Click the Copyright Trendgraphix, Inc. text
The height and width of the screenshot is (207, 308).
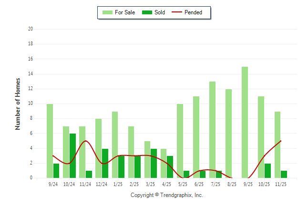(x=166, y=195)
